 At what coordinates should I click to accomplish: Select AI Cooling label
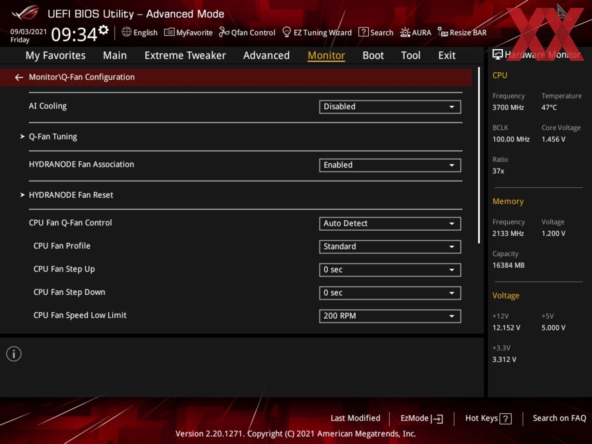click(47, 106)
